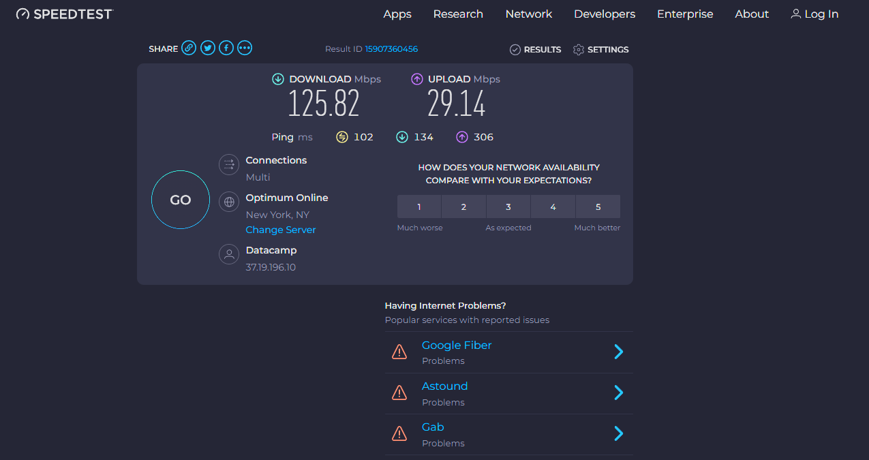Open the Enterprise menu item
The image size is (869, 460).
685,14
